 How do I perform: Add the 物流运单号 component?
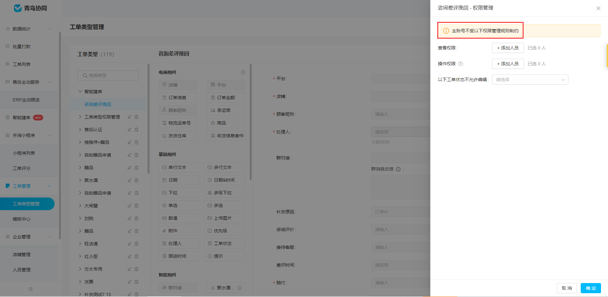(x=178, y=123)
